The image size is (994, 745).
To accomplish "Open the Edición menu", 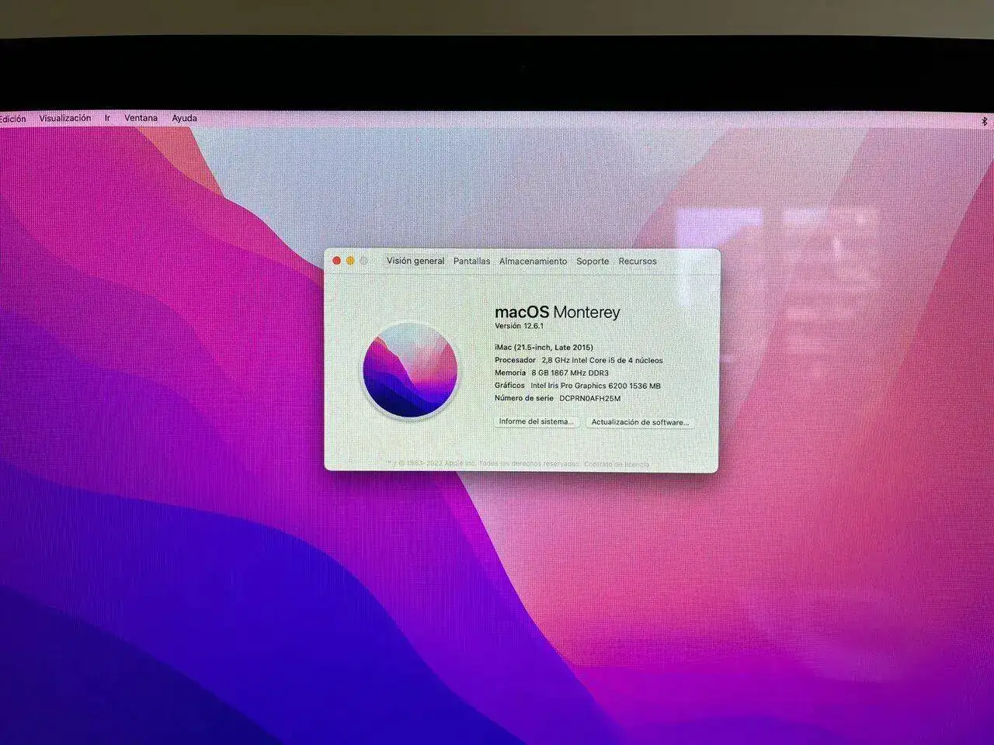I will [x=12, y=119].
